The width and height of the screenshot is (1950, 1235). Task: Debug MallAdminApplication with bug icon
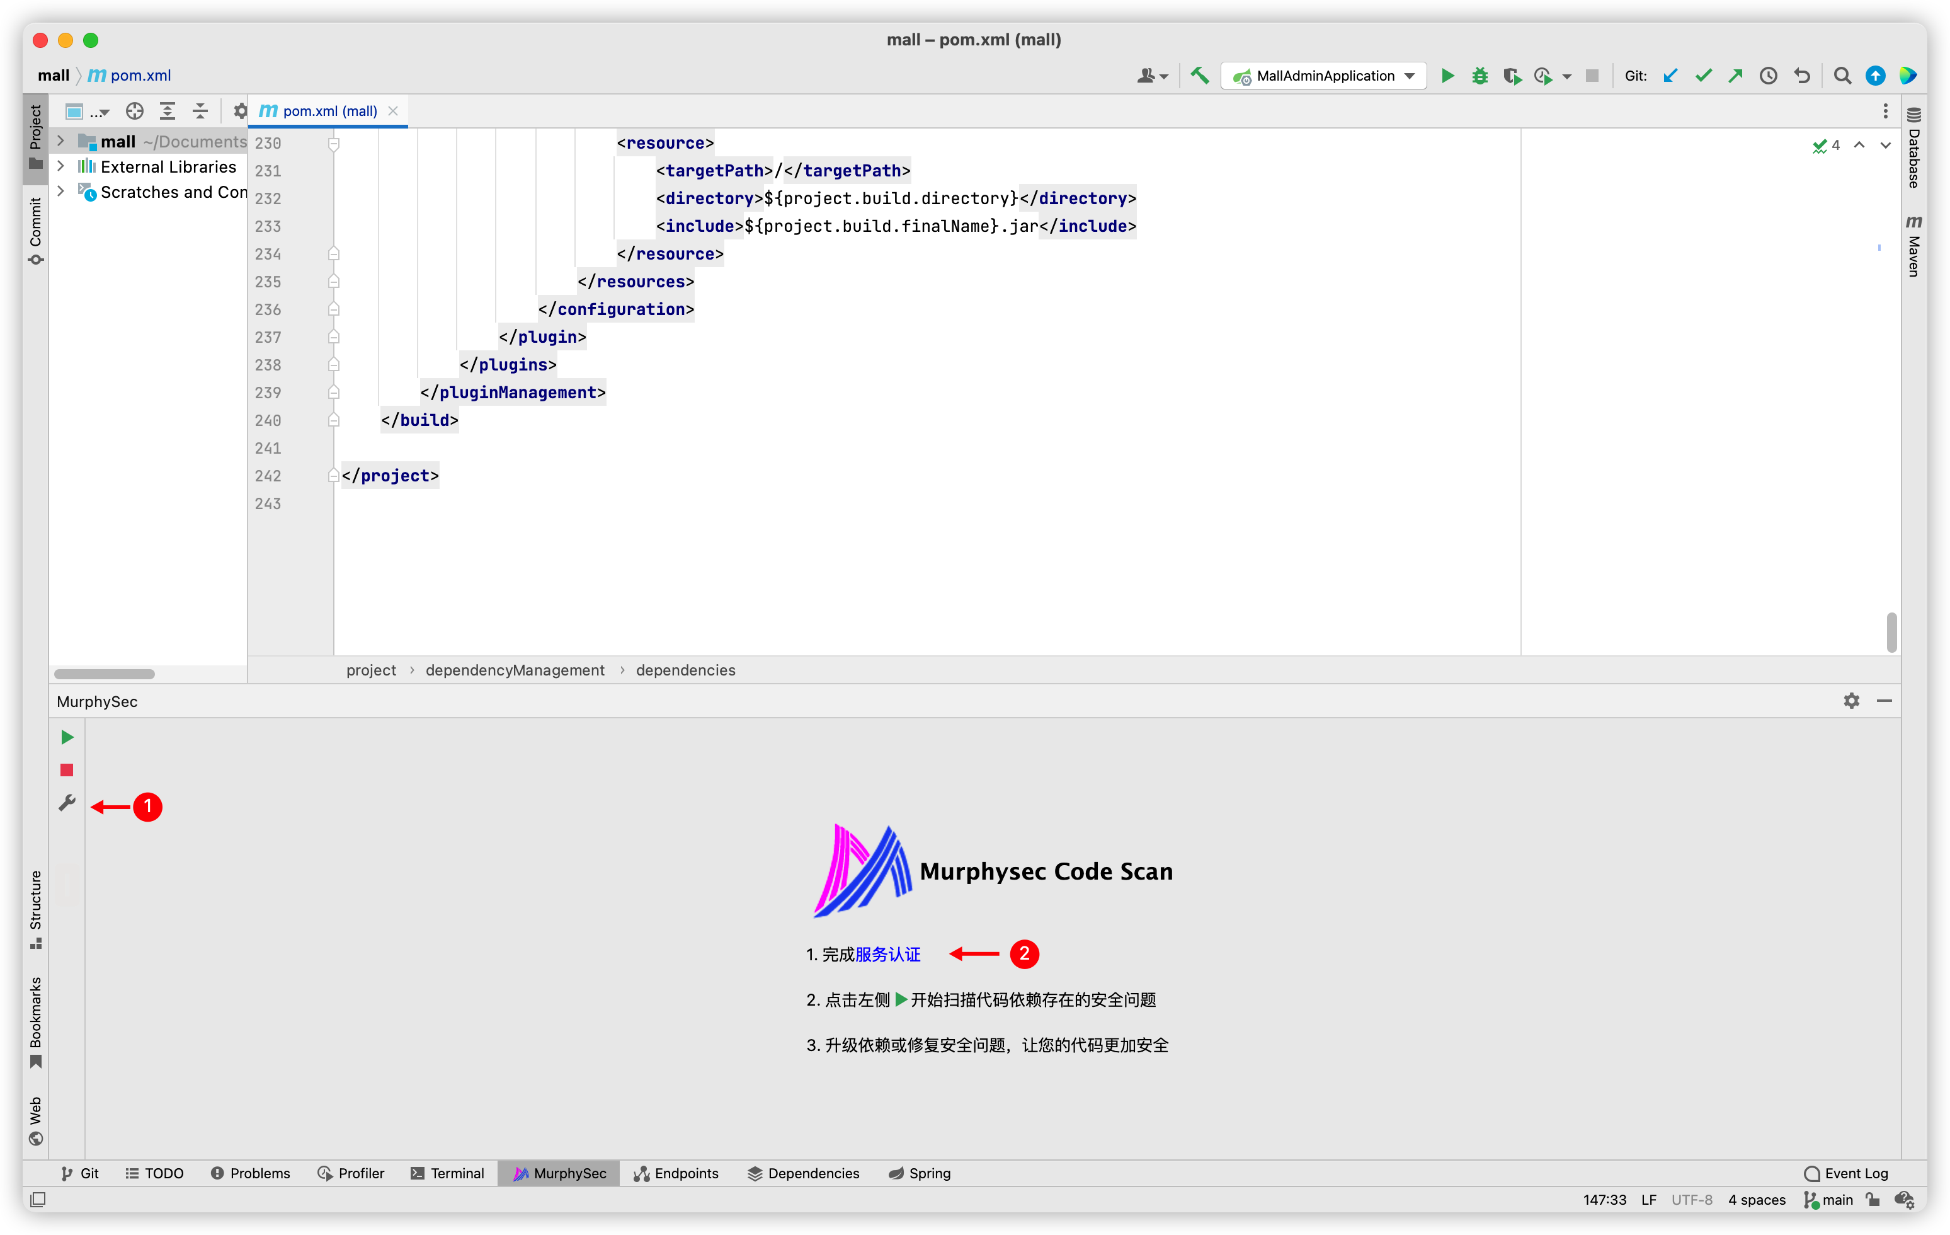tap(1480, 76)
